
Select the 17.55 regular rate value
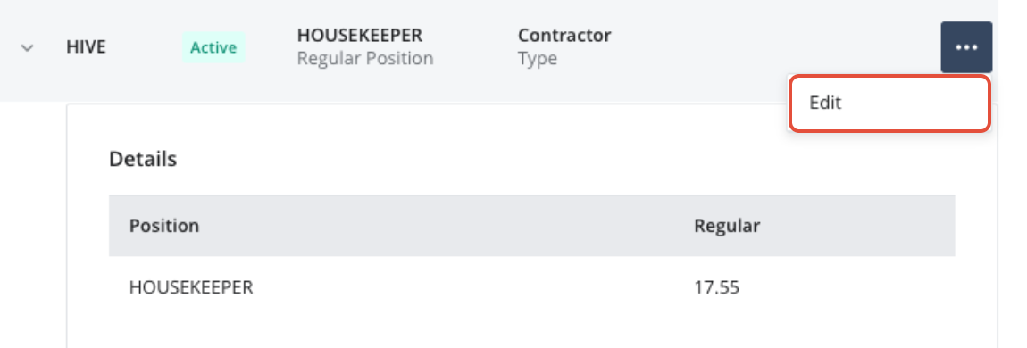pos(716,287)
